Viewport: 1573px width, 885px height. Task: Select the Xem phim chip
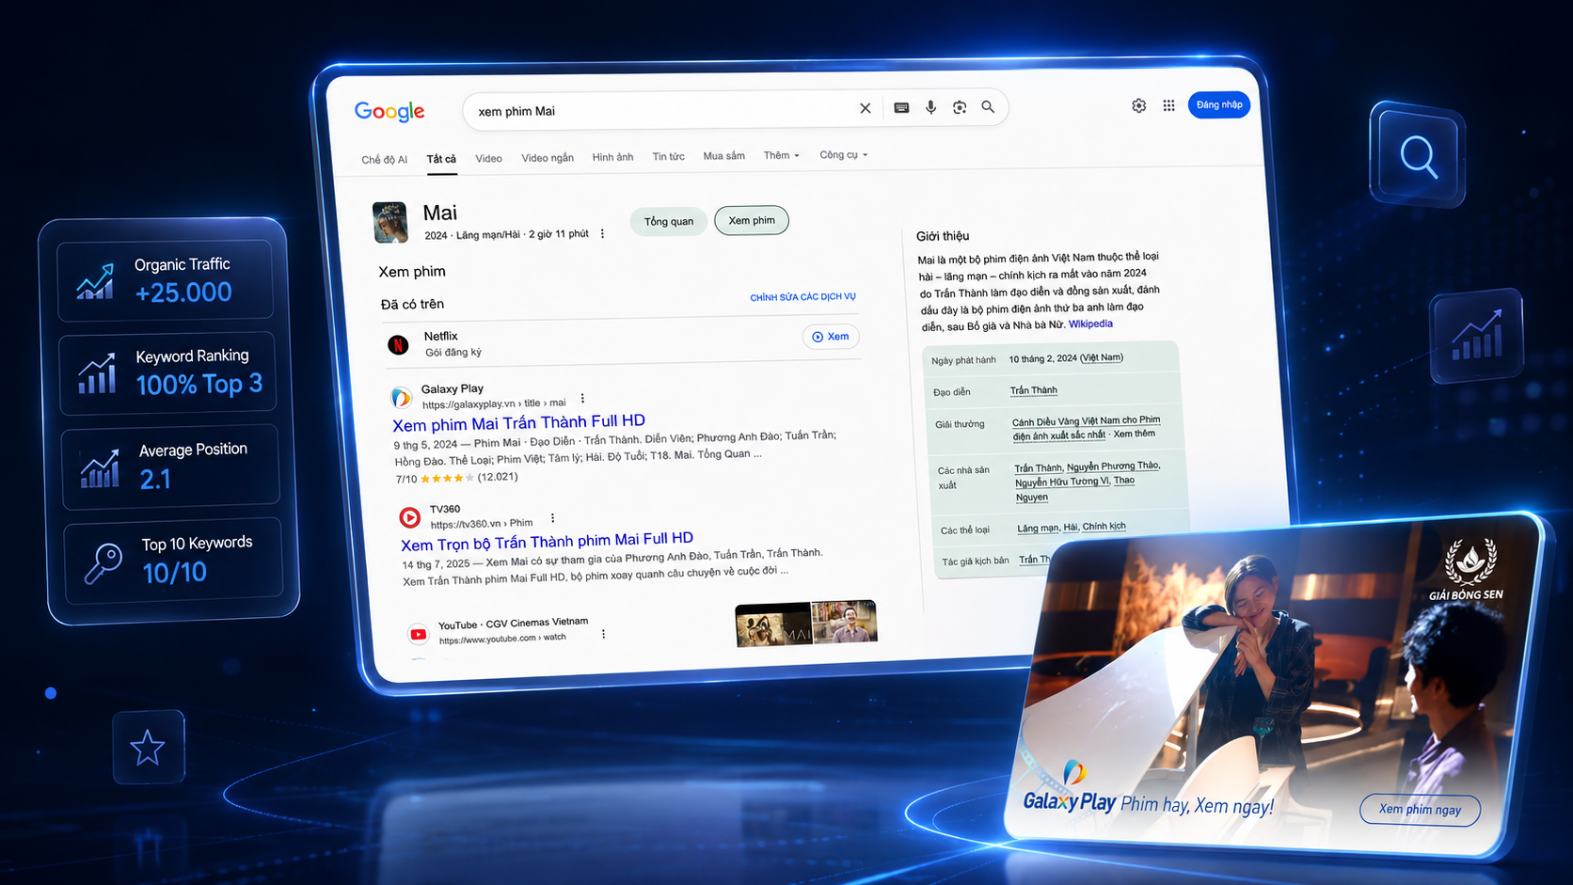point(752,220)
